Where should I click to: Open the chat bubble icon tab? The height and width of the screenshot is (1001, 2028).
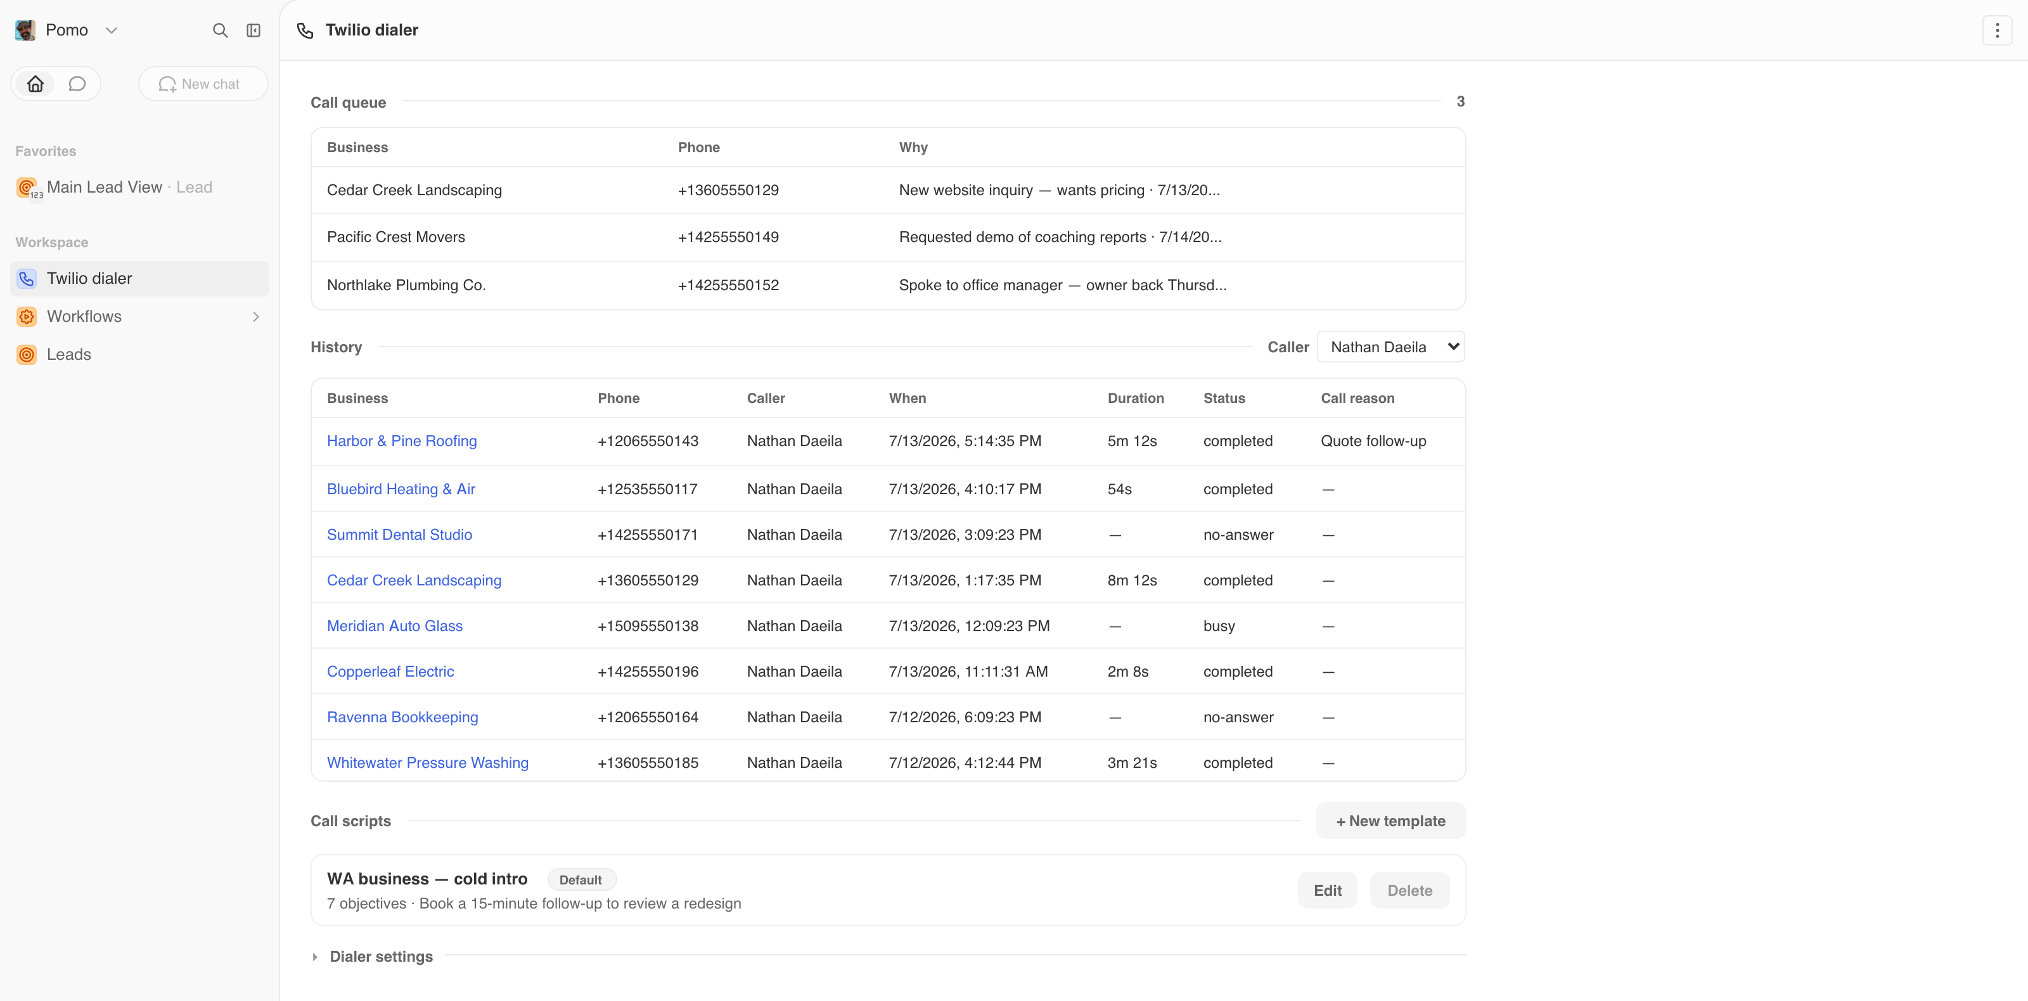(77, 84)
